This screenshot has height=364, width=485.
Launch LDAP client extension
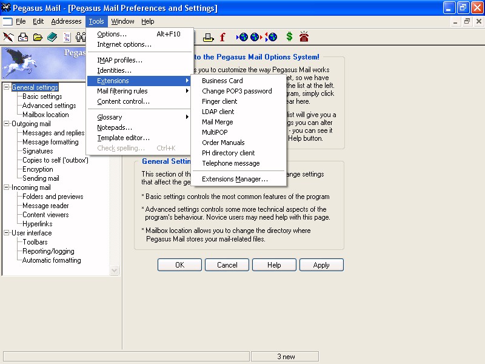tap(238, 112)
